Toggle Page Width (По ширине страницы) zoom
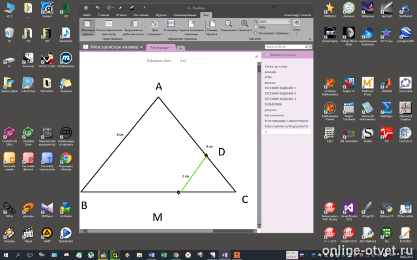 coord(271,33)
